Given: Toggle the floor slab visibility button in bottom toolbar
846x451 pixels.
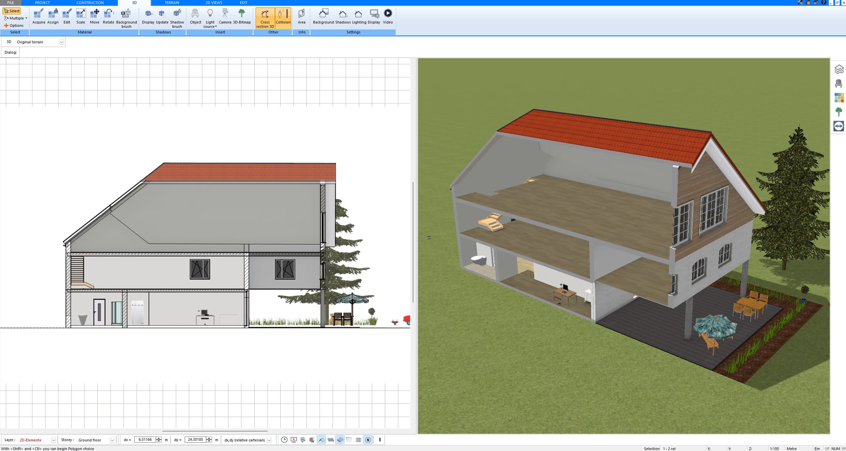Looking at the screenshot, I should pyautogui.click(x=340, y=440).
